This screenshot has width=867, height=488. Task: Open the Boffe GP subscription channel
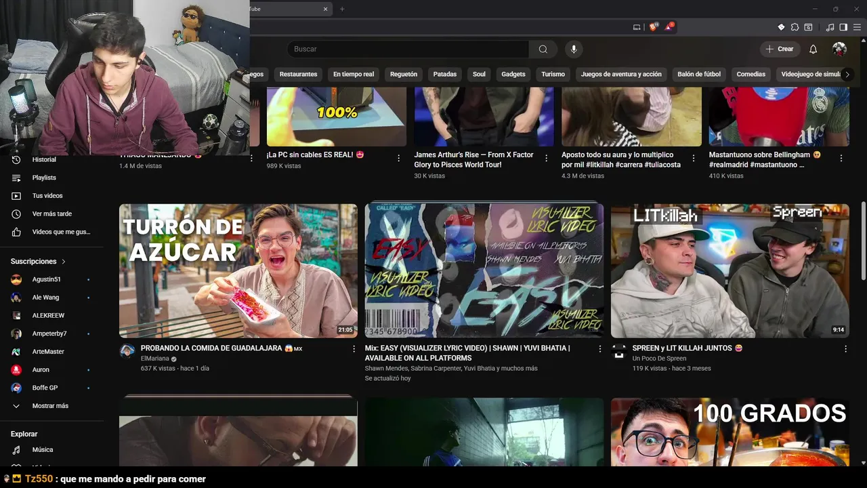[x=51, y=388]
